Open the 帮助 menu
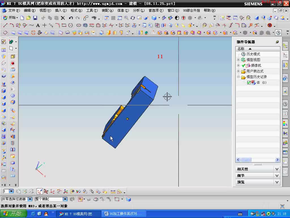Viewport: 290px width, 218px height. tap(209, 11)
